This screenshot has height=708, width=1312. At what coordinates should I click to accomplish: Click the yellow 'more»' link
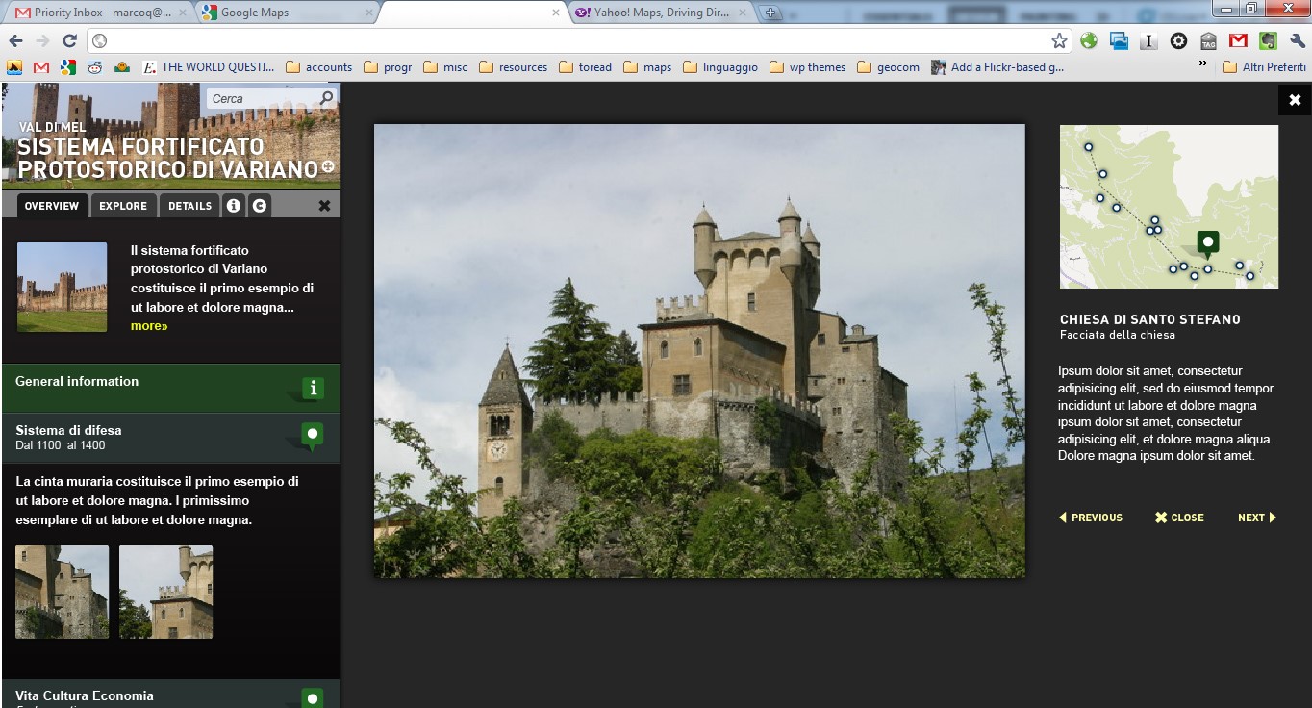coord(149,326)
